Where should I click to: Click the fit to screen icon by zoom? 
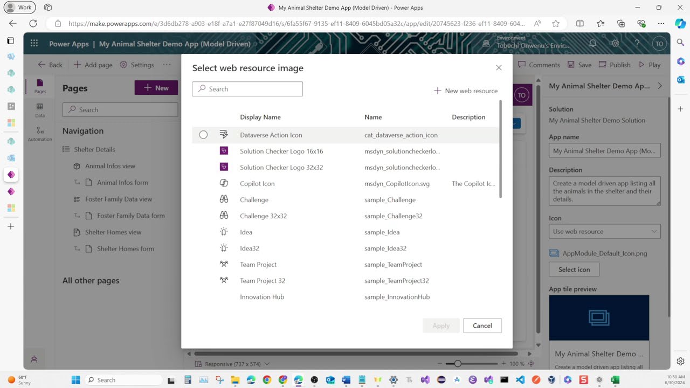point(531,364)
